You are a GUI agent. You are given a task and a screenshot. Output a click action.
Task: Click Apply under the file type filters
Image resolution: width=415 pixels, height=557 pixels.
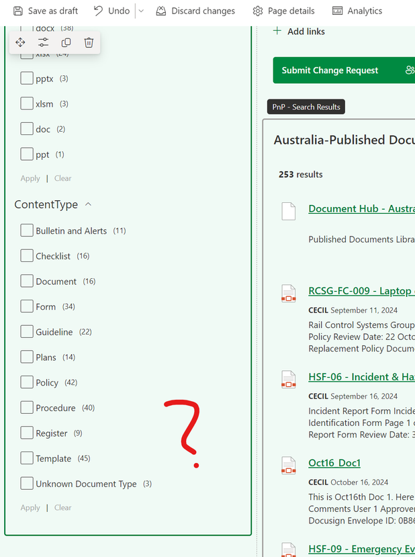30,178
